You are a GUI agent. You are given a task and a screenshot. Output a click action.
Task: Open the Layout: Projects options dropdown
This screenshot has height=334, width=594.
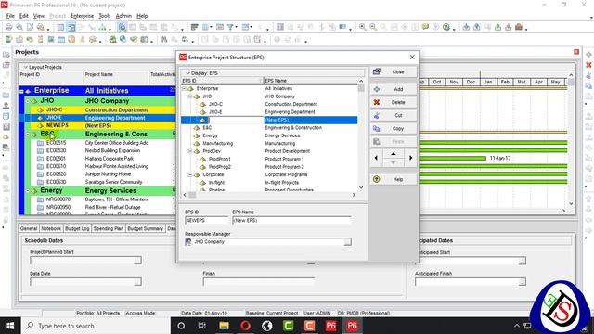[25, 67]
